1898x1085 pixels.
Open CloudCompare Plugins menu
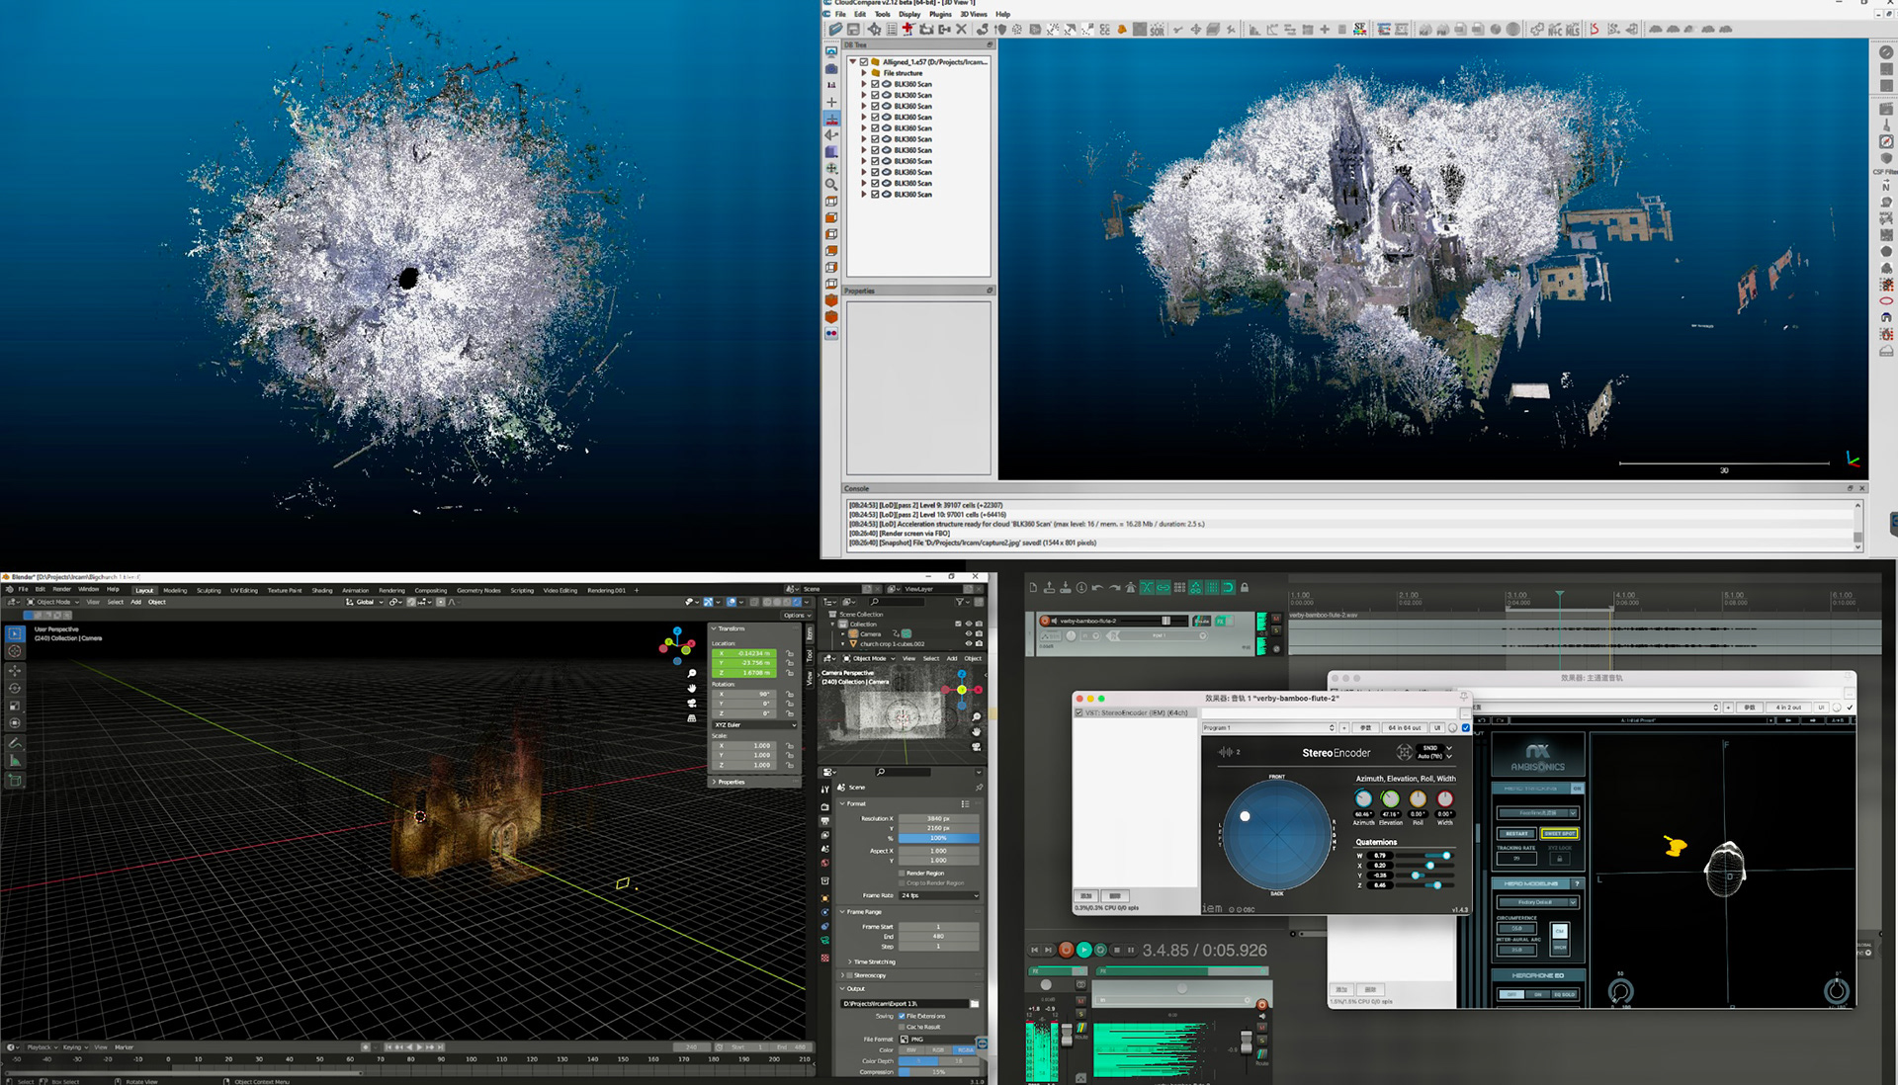pyautogui.click(x=940, y=14)
